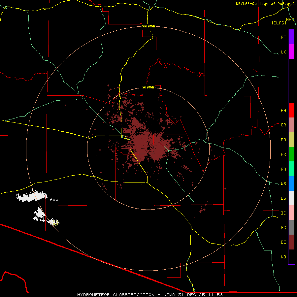Click the "HHC" product code text

pyautogui.click(x=290, y=20)
